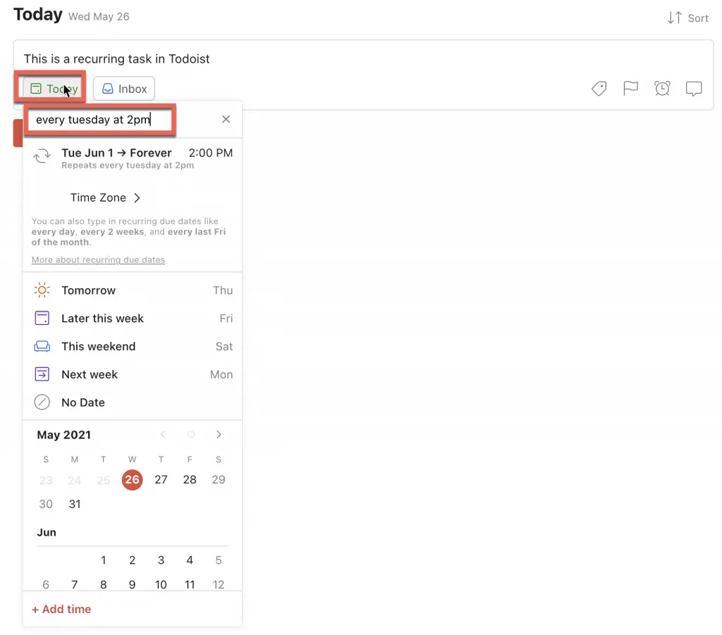Click the Jun month label in calendar

47,532
